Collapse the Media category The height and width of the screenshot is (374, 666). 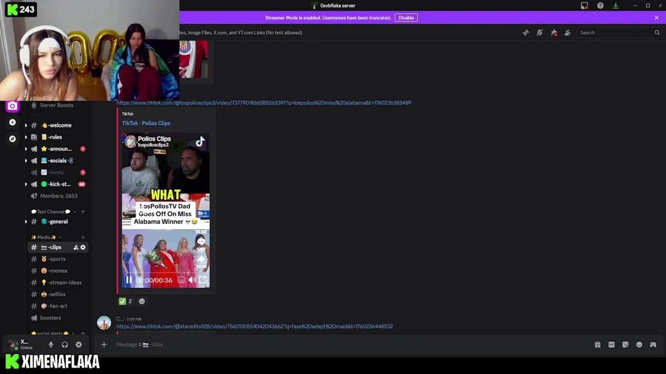click(46, 237)
